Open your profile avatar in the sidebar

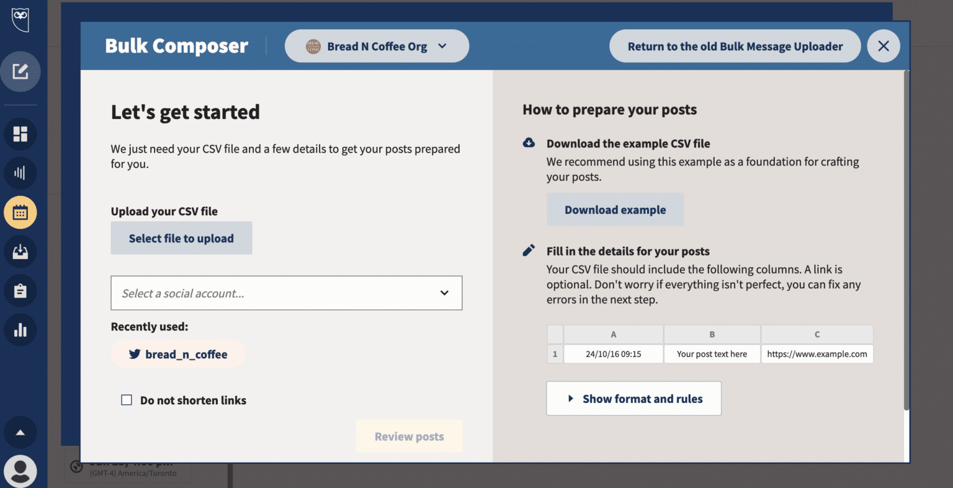20,471
